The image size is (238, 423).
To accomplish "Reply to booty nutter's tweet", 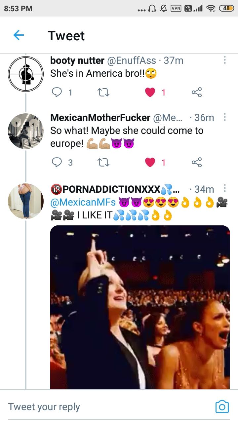I will click(58, 93).
